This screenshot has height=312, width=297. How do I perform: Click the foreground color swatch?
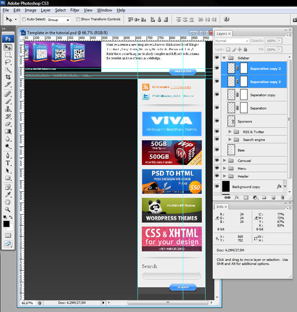click(x=6, y=224)
